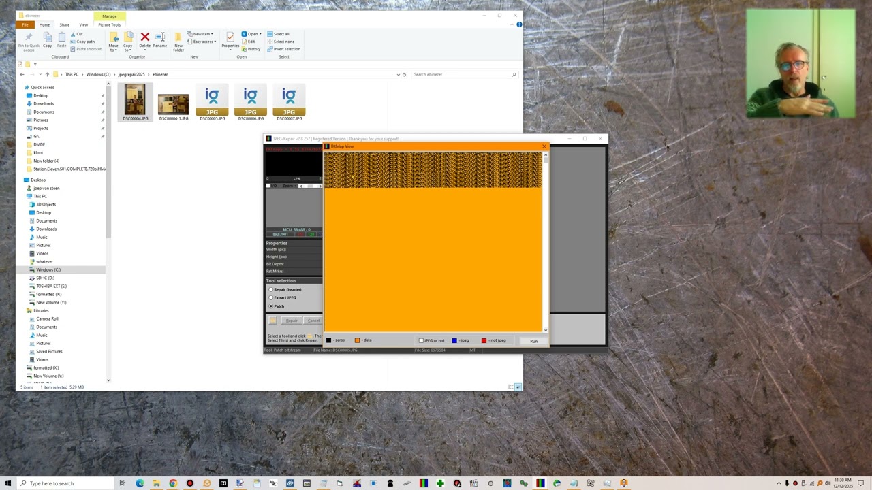872x490 pixels.
Task: Click the New folder icon
Action: [x=178, y=37]
